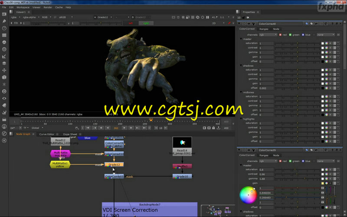Toggle green channel checkbox in ColorCorrect9
The image size is (347, 217).
click(x=290, y=161)
